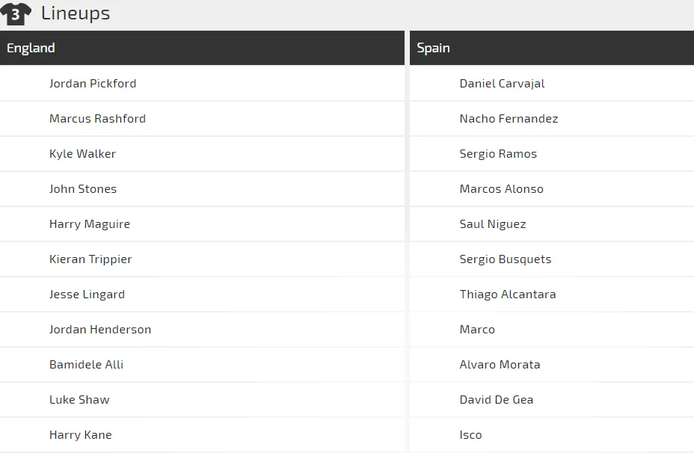694x453 pixels.
Task: Select the Spain team header
Action: (433, 48)
